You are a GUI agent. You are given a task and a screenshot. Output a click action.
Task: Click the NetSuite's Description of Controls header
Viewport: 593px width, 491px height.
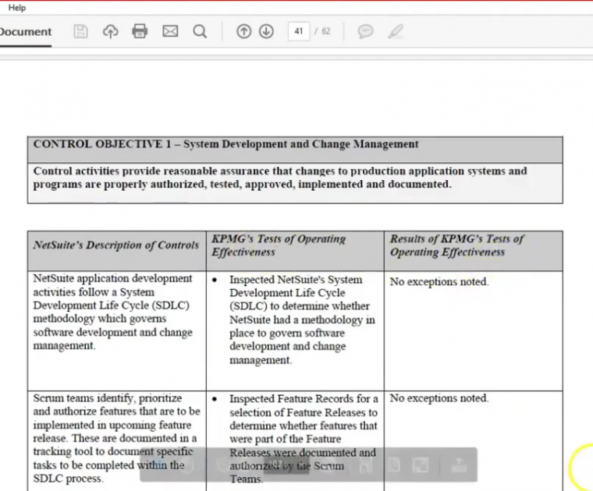point(116,245)
